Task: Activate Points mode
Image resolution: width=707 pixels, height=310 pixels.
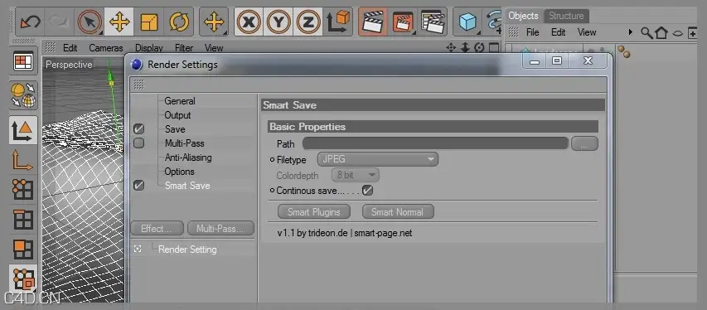Action: pyautogui.click(x=23, y=190)
